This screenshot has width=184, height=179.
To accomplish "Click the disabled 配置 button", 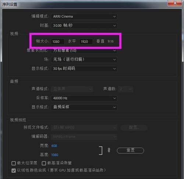I will click(x=134, y=127).
